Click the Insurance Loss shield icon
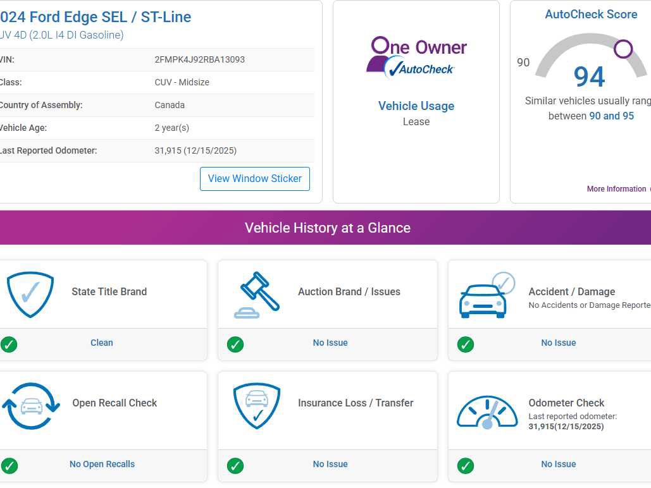Viewport: 651px width, 488px height. [258, 405]
